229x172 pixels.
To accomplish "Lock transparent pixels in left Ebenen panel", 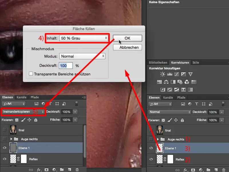I will 17,120.
